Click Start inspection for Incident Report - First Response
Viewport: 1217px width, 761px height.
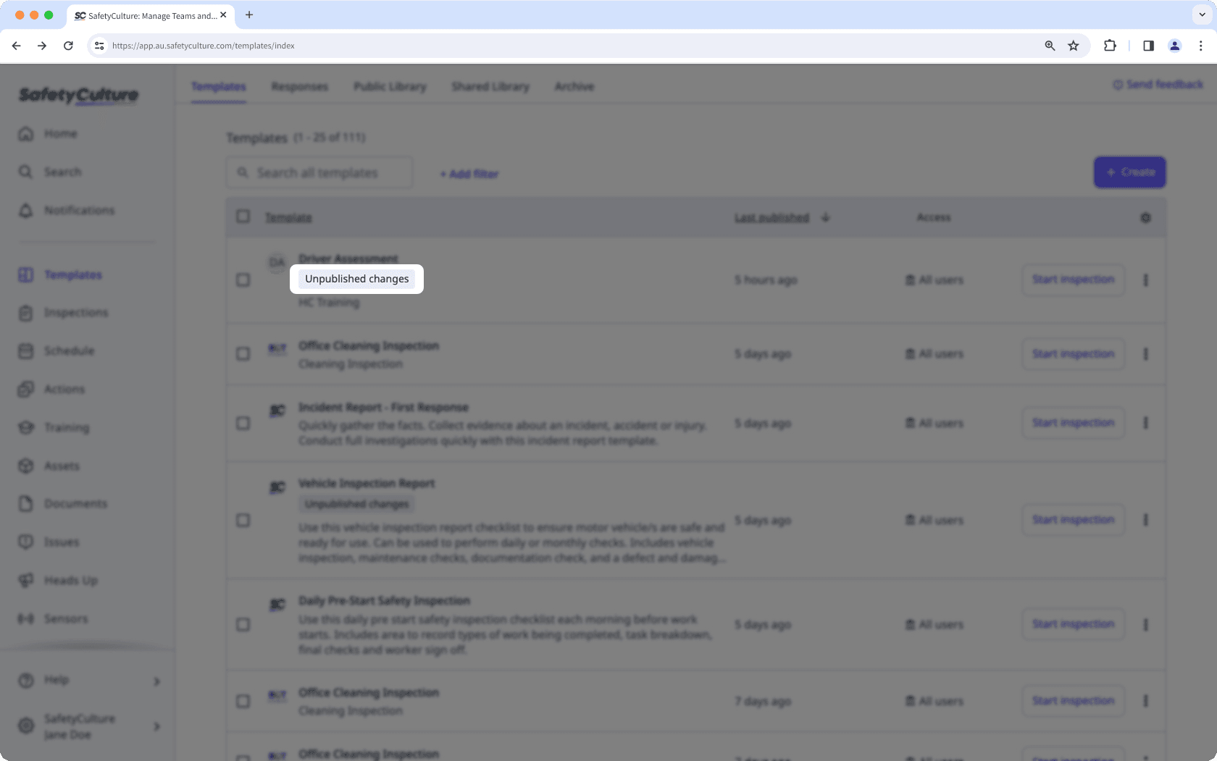click(x=1073, y=422)
